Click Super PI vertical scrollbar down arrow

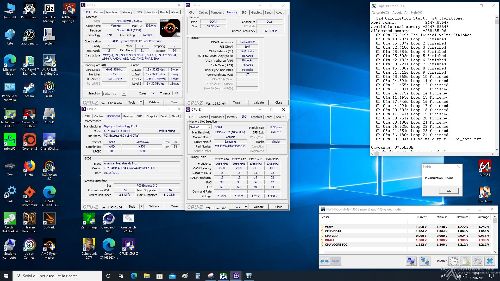497,149
